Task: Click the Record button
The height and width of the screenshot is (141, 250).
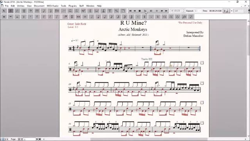Action: click(157, 11)
